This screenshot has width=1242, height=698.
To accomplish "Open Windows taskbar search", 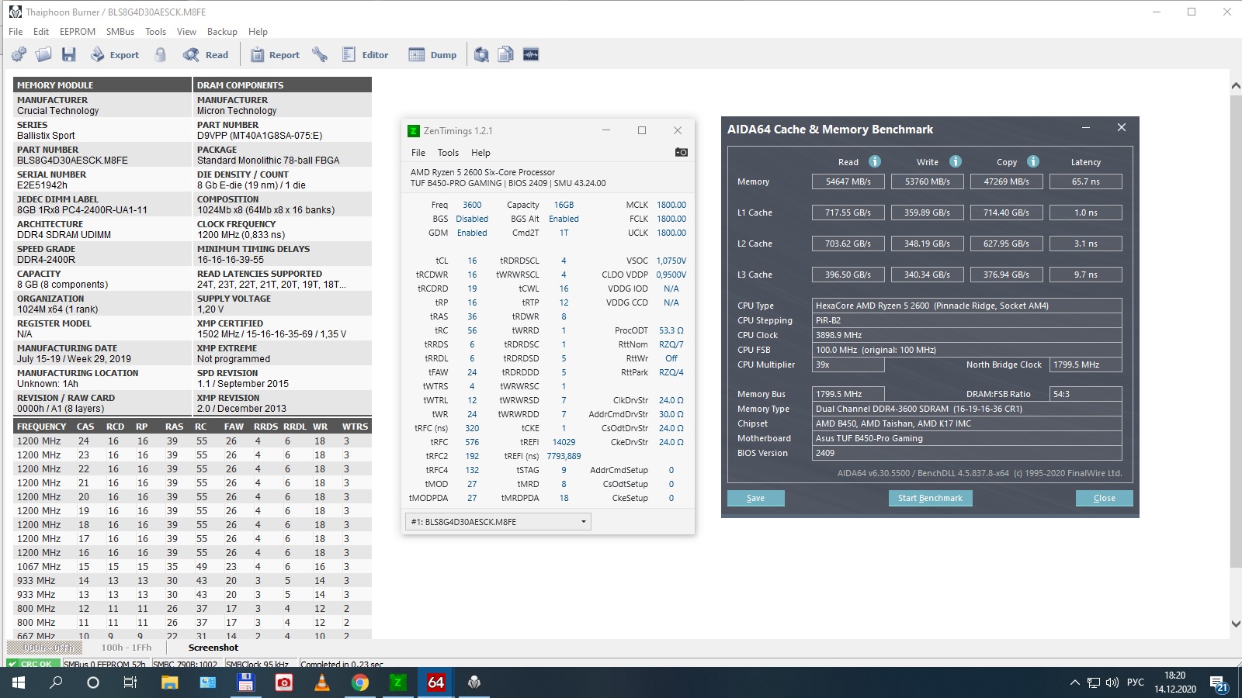I will click(56, 682).
